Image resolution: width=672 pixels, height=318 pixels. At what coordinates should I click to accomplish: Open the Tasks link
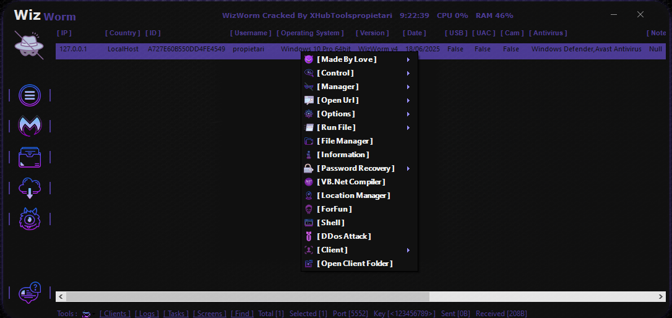176,314
